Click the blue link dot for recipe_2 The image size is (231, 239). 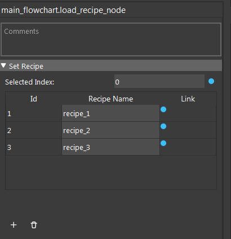coord(163,126)
